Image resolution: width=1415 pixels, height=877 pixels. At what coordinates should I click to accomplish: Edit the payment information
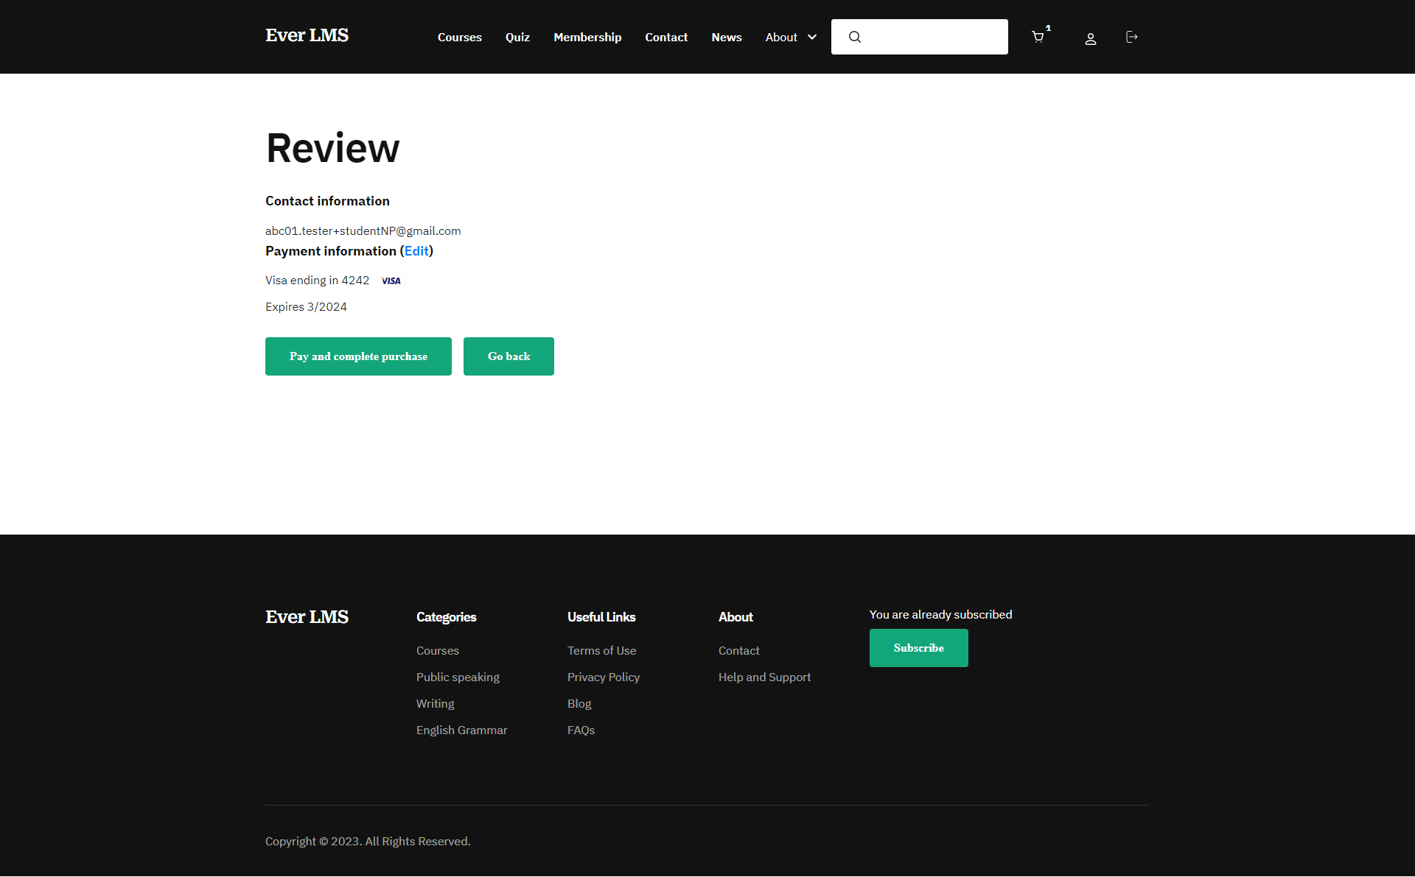click(x=416, y=251)
